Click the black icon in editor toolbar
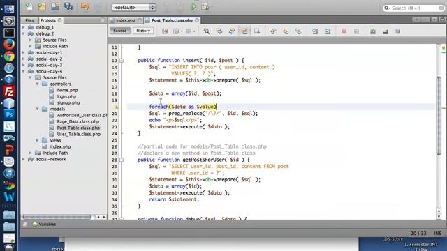The height and width of the screenshot is (251, 447). pyautogui.click(x=386, y=31)
